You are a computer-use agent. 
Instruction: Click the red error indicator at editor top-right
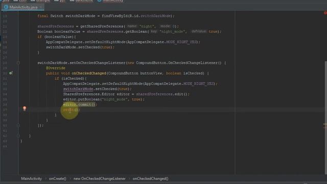[325, 13]
